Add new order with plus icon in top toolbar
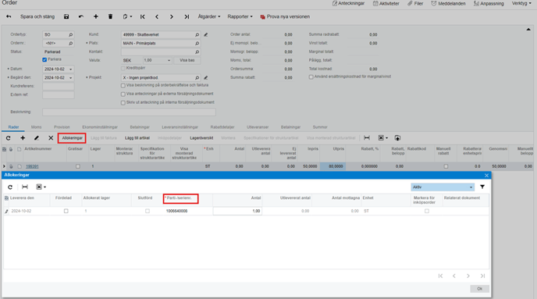 pos(96,16)
